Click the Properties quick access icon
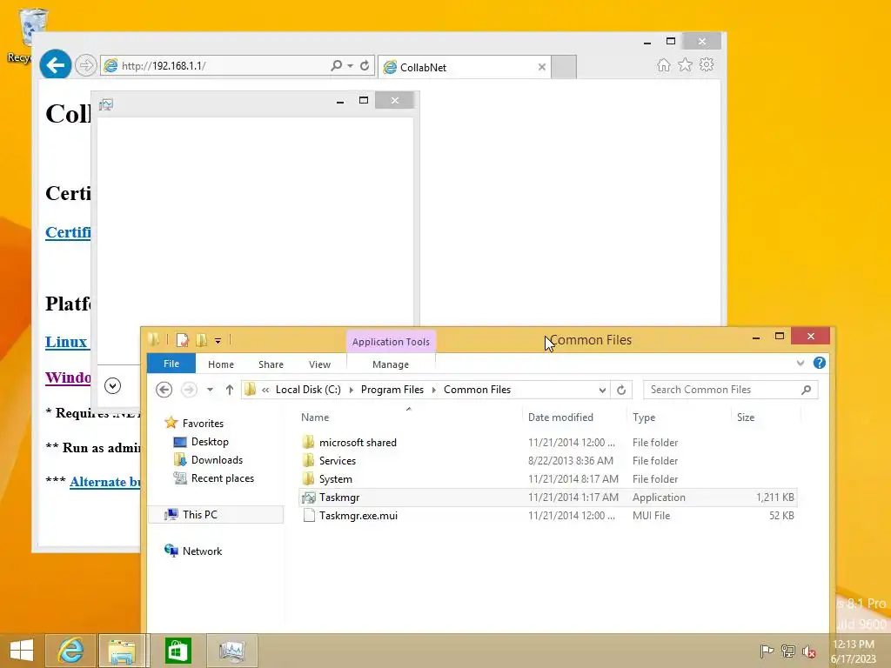Image resolution: width=891 pixels, height=668 pixels. [182, 340]
